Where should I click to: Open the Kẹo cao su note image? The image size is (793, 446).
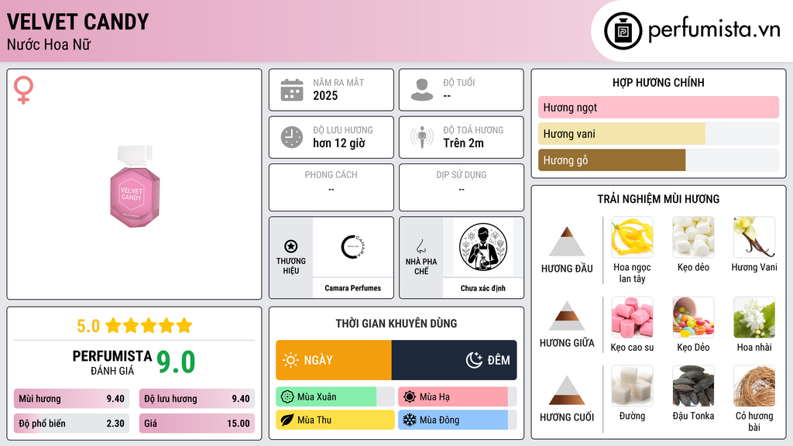[x=632, y=317]
